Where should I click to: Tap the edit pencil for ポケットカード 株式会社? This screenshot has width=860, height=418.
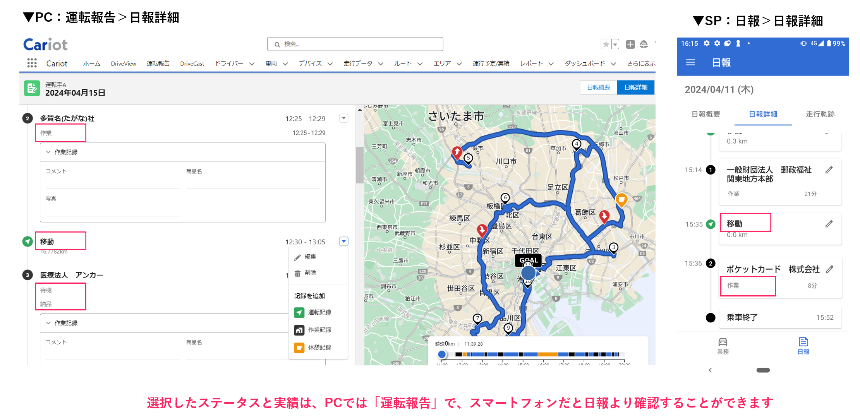point(829,269)
